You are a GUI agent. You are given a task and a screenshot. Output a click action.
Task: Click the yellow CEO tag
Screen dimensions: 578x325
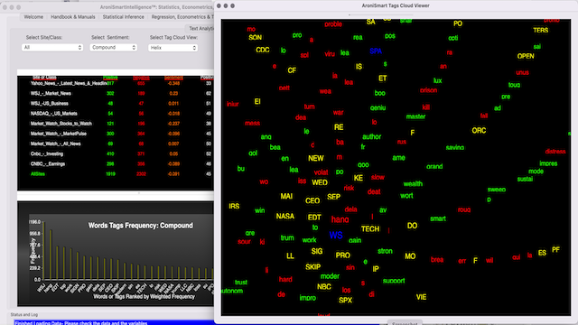(312, 200)
